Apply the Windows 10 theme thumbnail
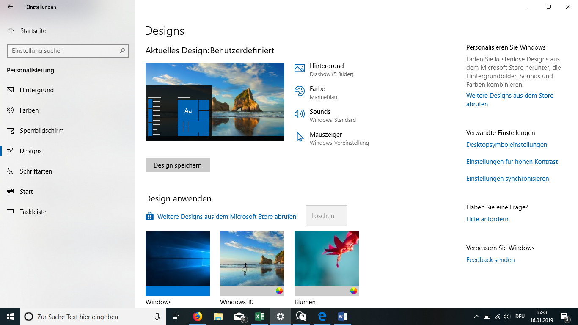This screenshot has height=325, width=578. point(252,264)
